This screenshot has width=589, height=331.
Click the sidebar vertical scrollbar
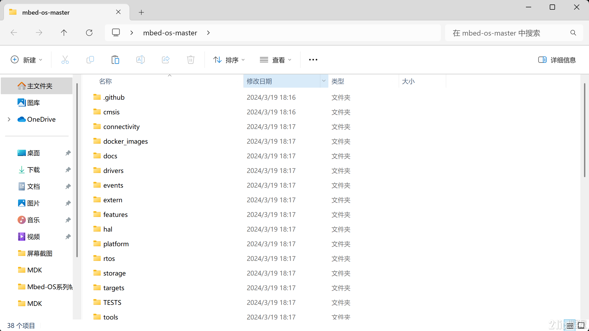(x=77, y=170)
